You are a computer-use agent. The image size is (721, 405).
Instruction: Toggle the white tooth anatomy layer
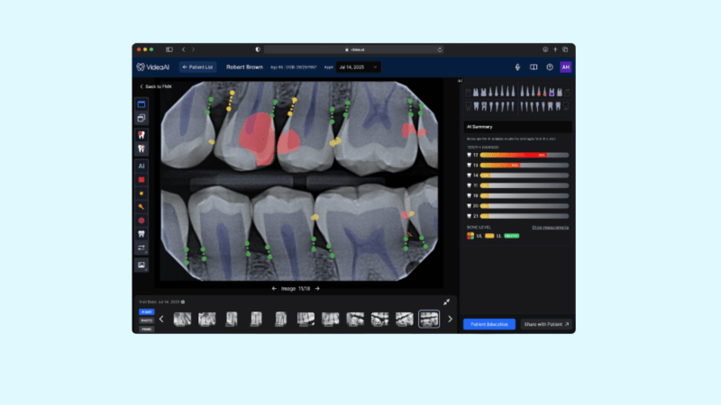(141, 234)
